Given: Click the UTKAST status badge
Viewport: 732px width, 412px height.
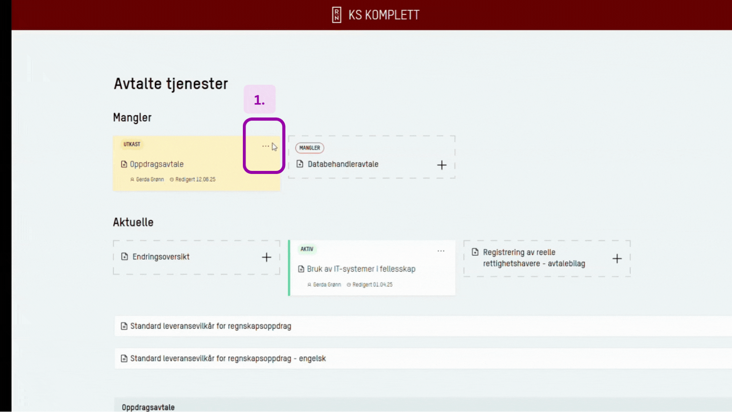Looking at the screenshot, I should 132,144.
